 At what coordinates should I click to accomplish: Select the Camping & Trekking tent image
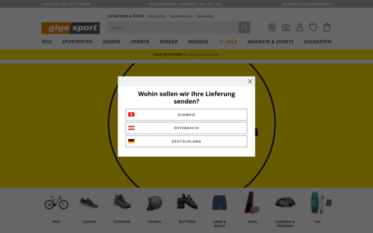[x=285, y=202]
